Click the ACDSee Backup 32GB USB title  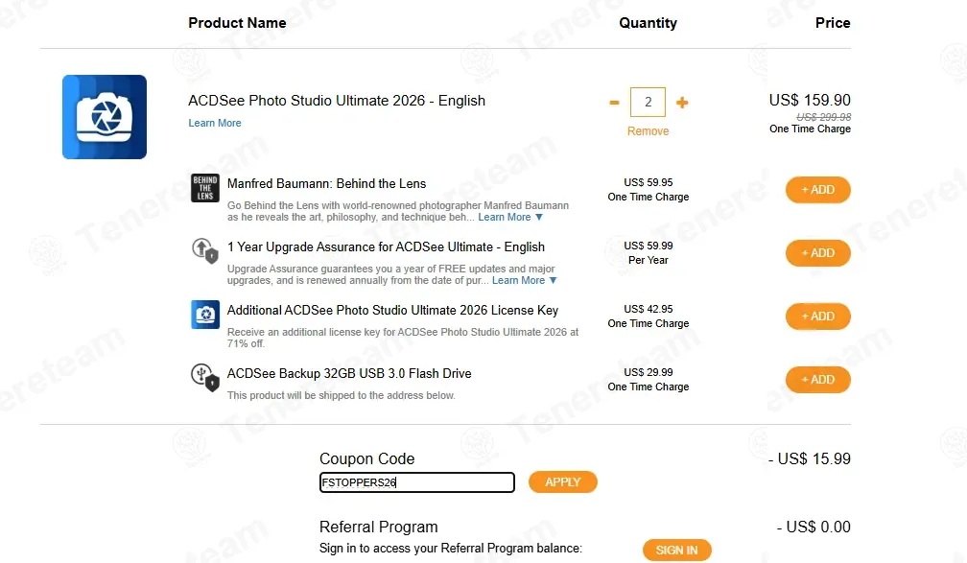tap(349, 374)
